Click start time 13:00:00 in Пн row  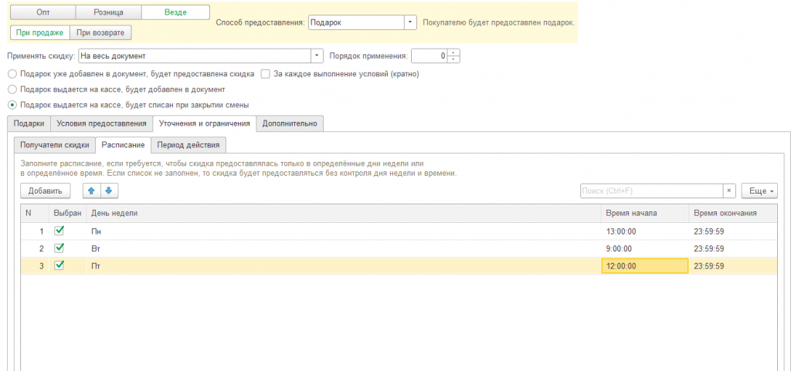[x=645, y=231]
